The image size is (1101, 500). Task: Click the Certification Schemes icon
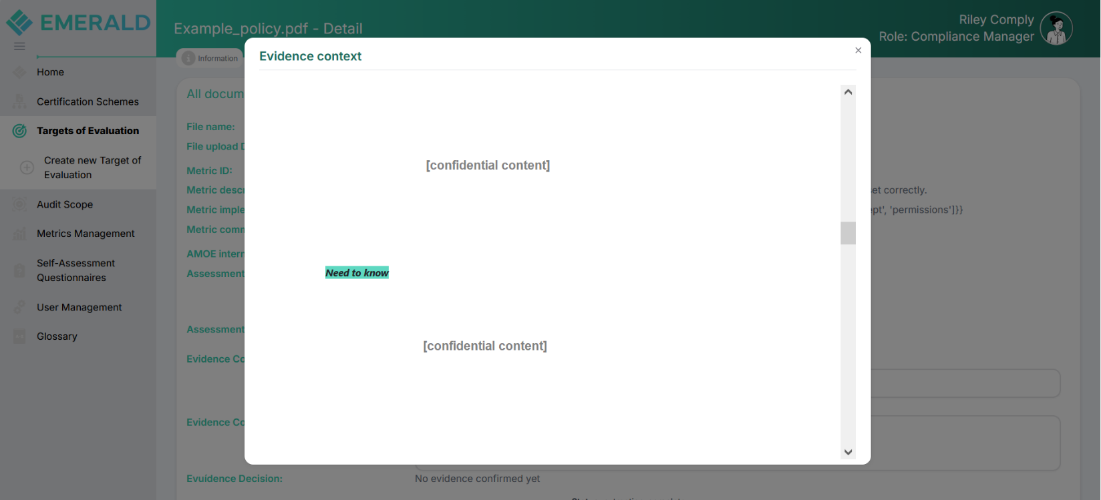click(x=20, y=101)
